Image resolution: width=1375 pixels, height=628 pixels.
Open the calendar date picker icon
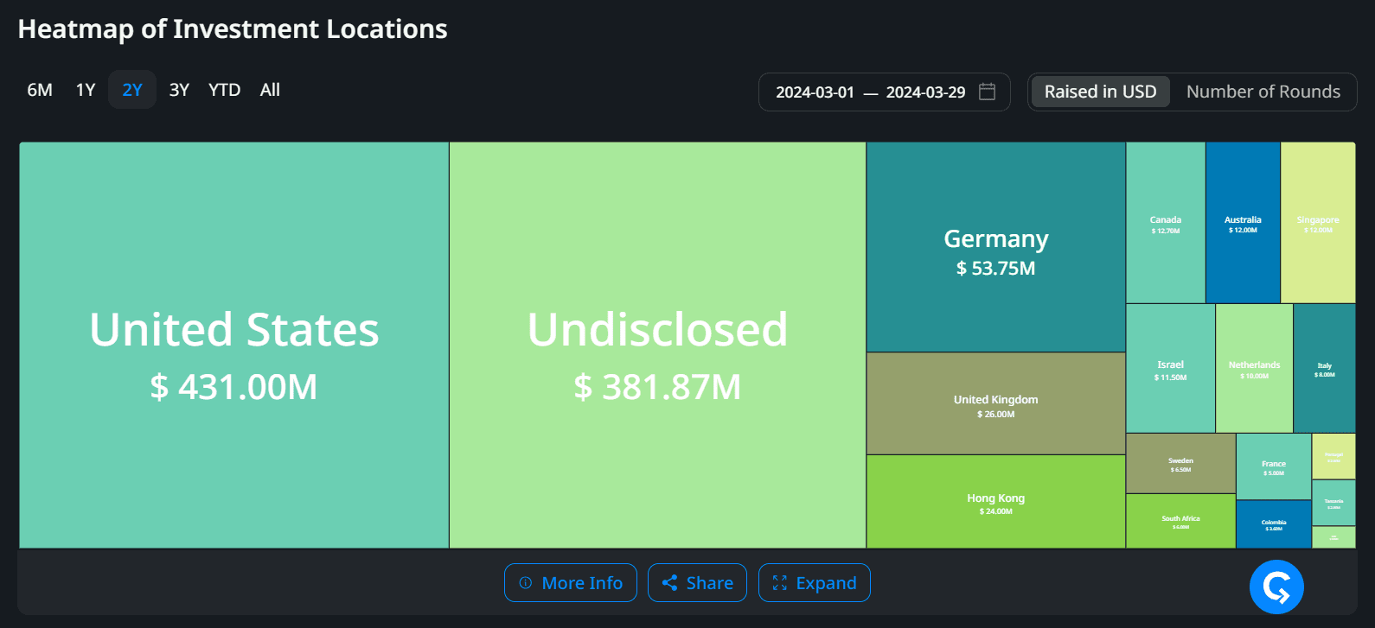(987, 92)
